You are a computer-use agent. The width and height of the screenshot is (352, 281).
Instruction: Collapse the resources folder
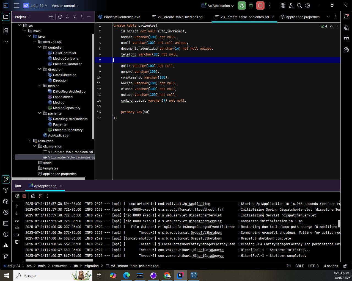30,141
